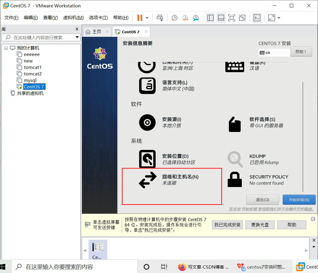
Task: Open 选项卡(T) menu
Action: coord(98,18)
